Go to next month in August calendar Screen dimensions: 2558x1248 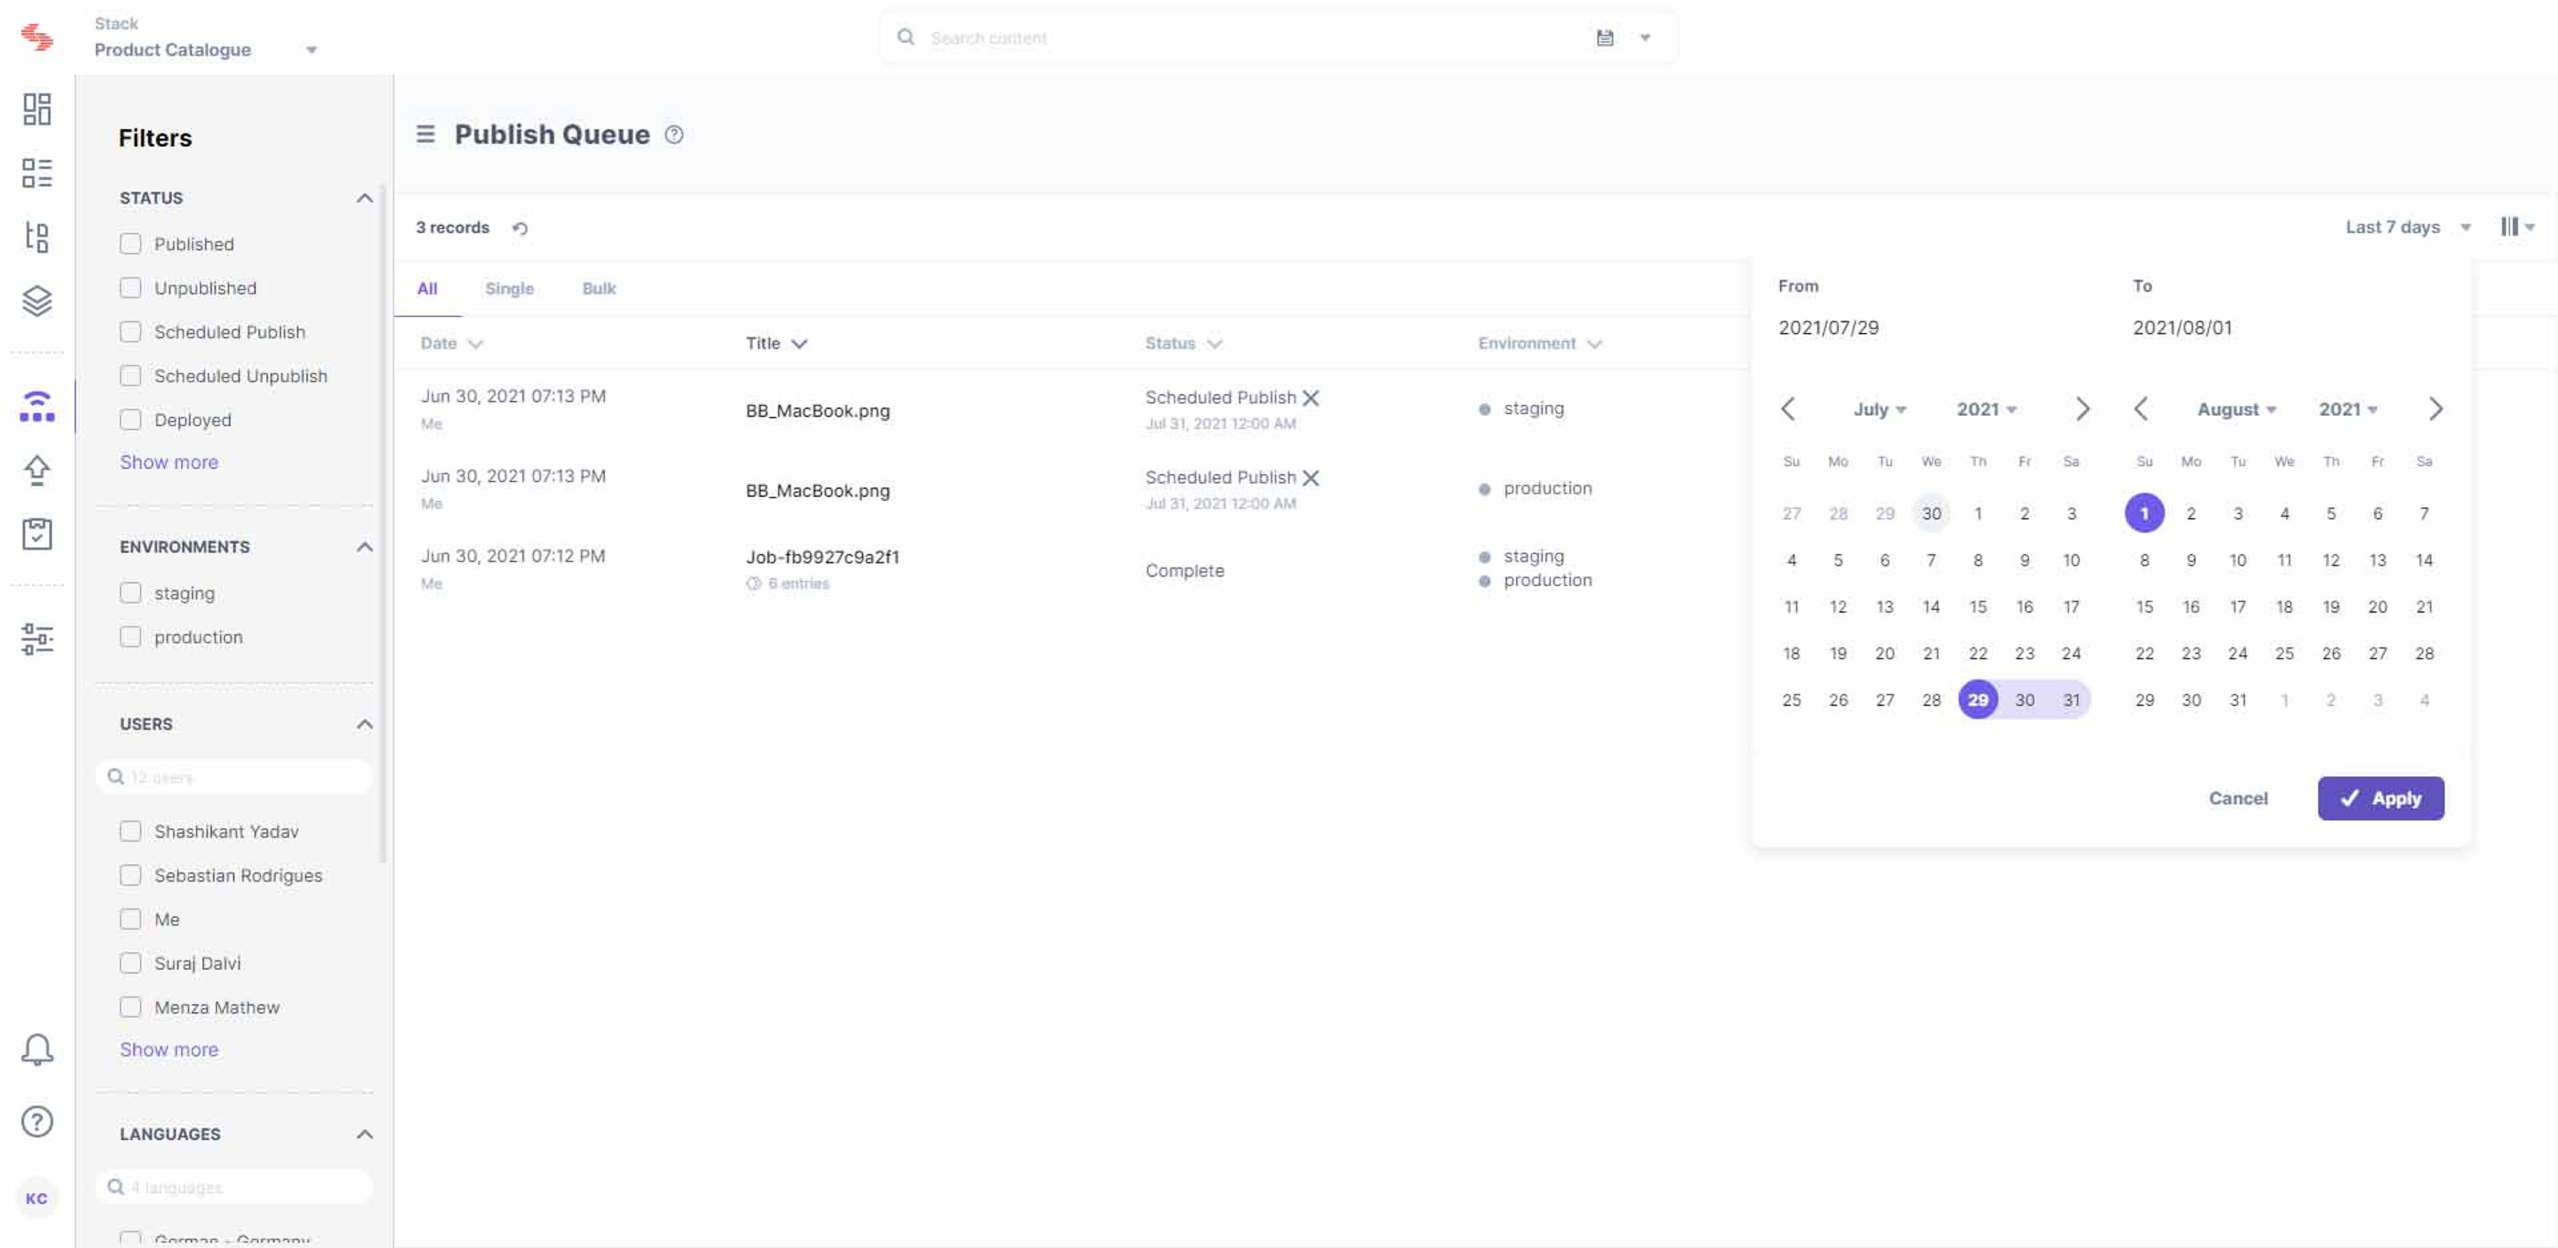point(2435,409)
